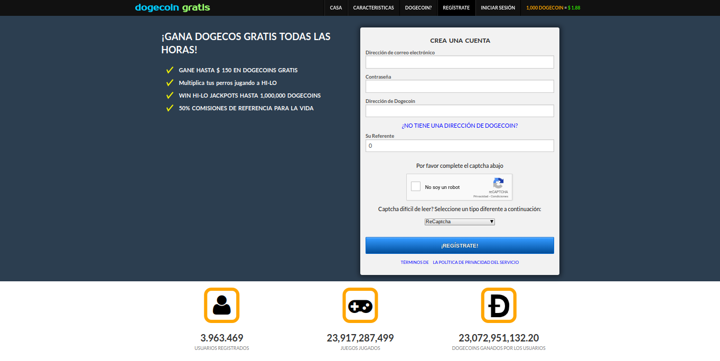Click the dogecoin gratis logo
Image resolution: width=720 pixels, height=361 pixels.
(x=172, y=7)
